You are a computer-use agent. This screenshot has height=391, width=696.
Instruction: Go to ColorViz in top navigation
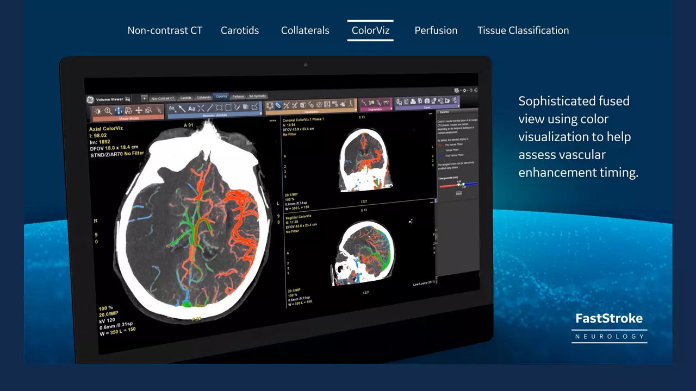(x=370, y=30)
